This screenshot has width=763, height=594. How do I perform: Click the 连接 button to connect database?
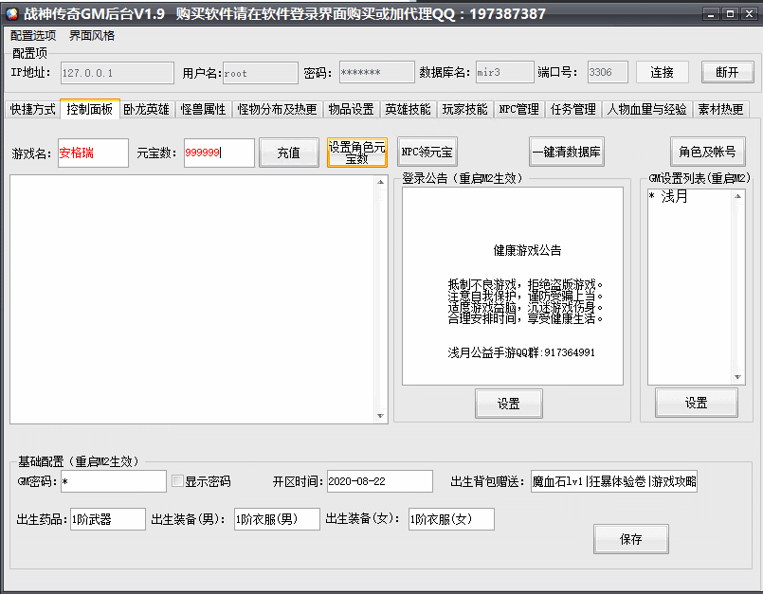[662, 71]
